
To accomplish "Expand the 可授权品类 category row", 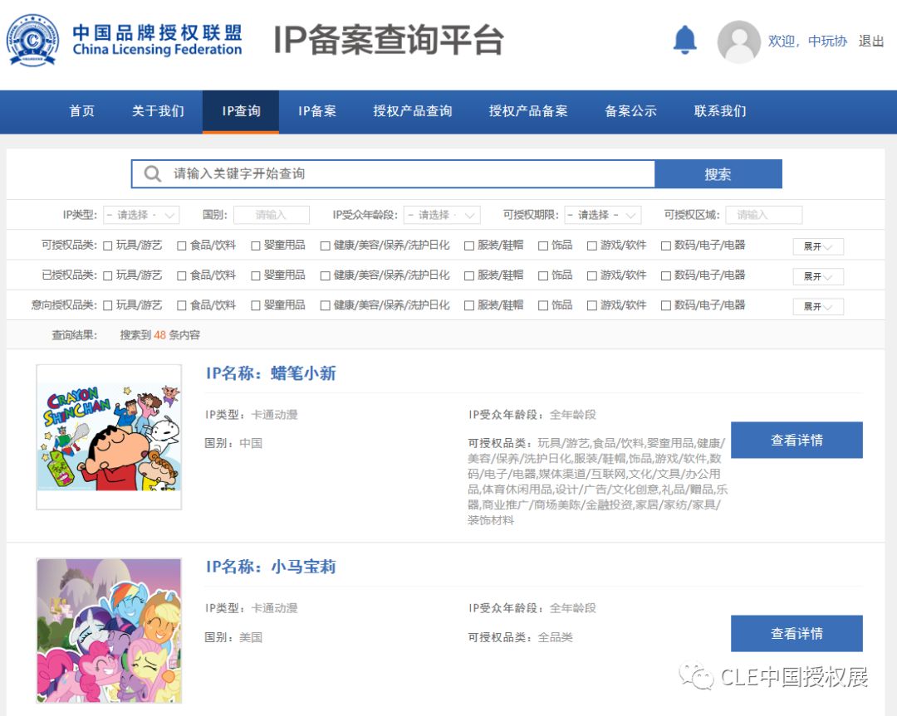I will point(818,246).
